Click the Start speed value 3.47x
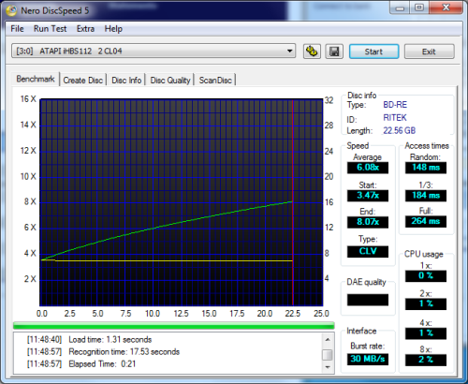Viewport: 468px width, 384px height. click(x=368, y=196)
